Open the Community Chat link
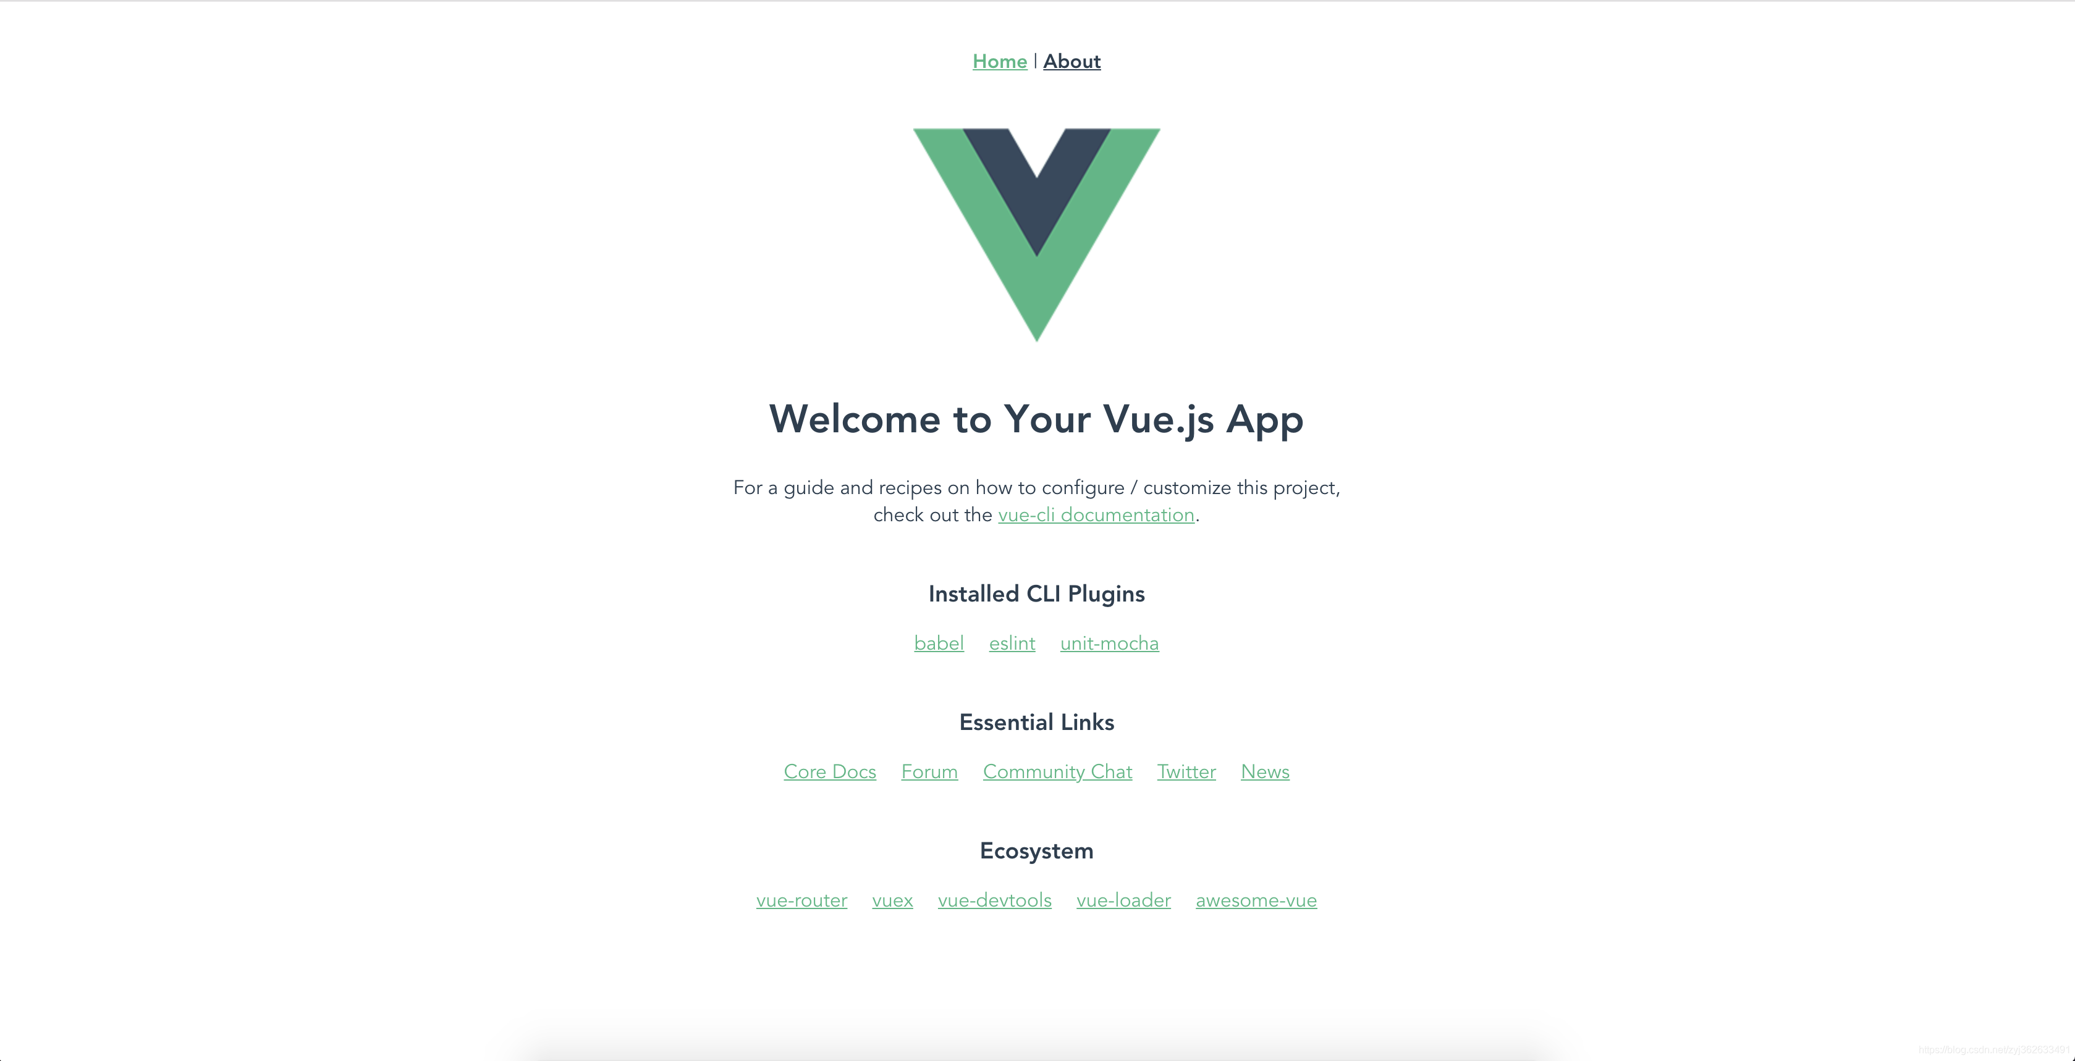This screenshot has width=2075, height=1061. [x=1057, y=770]
